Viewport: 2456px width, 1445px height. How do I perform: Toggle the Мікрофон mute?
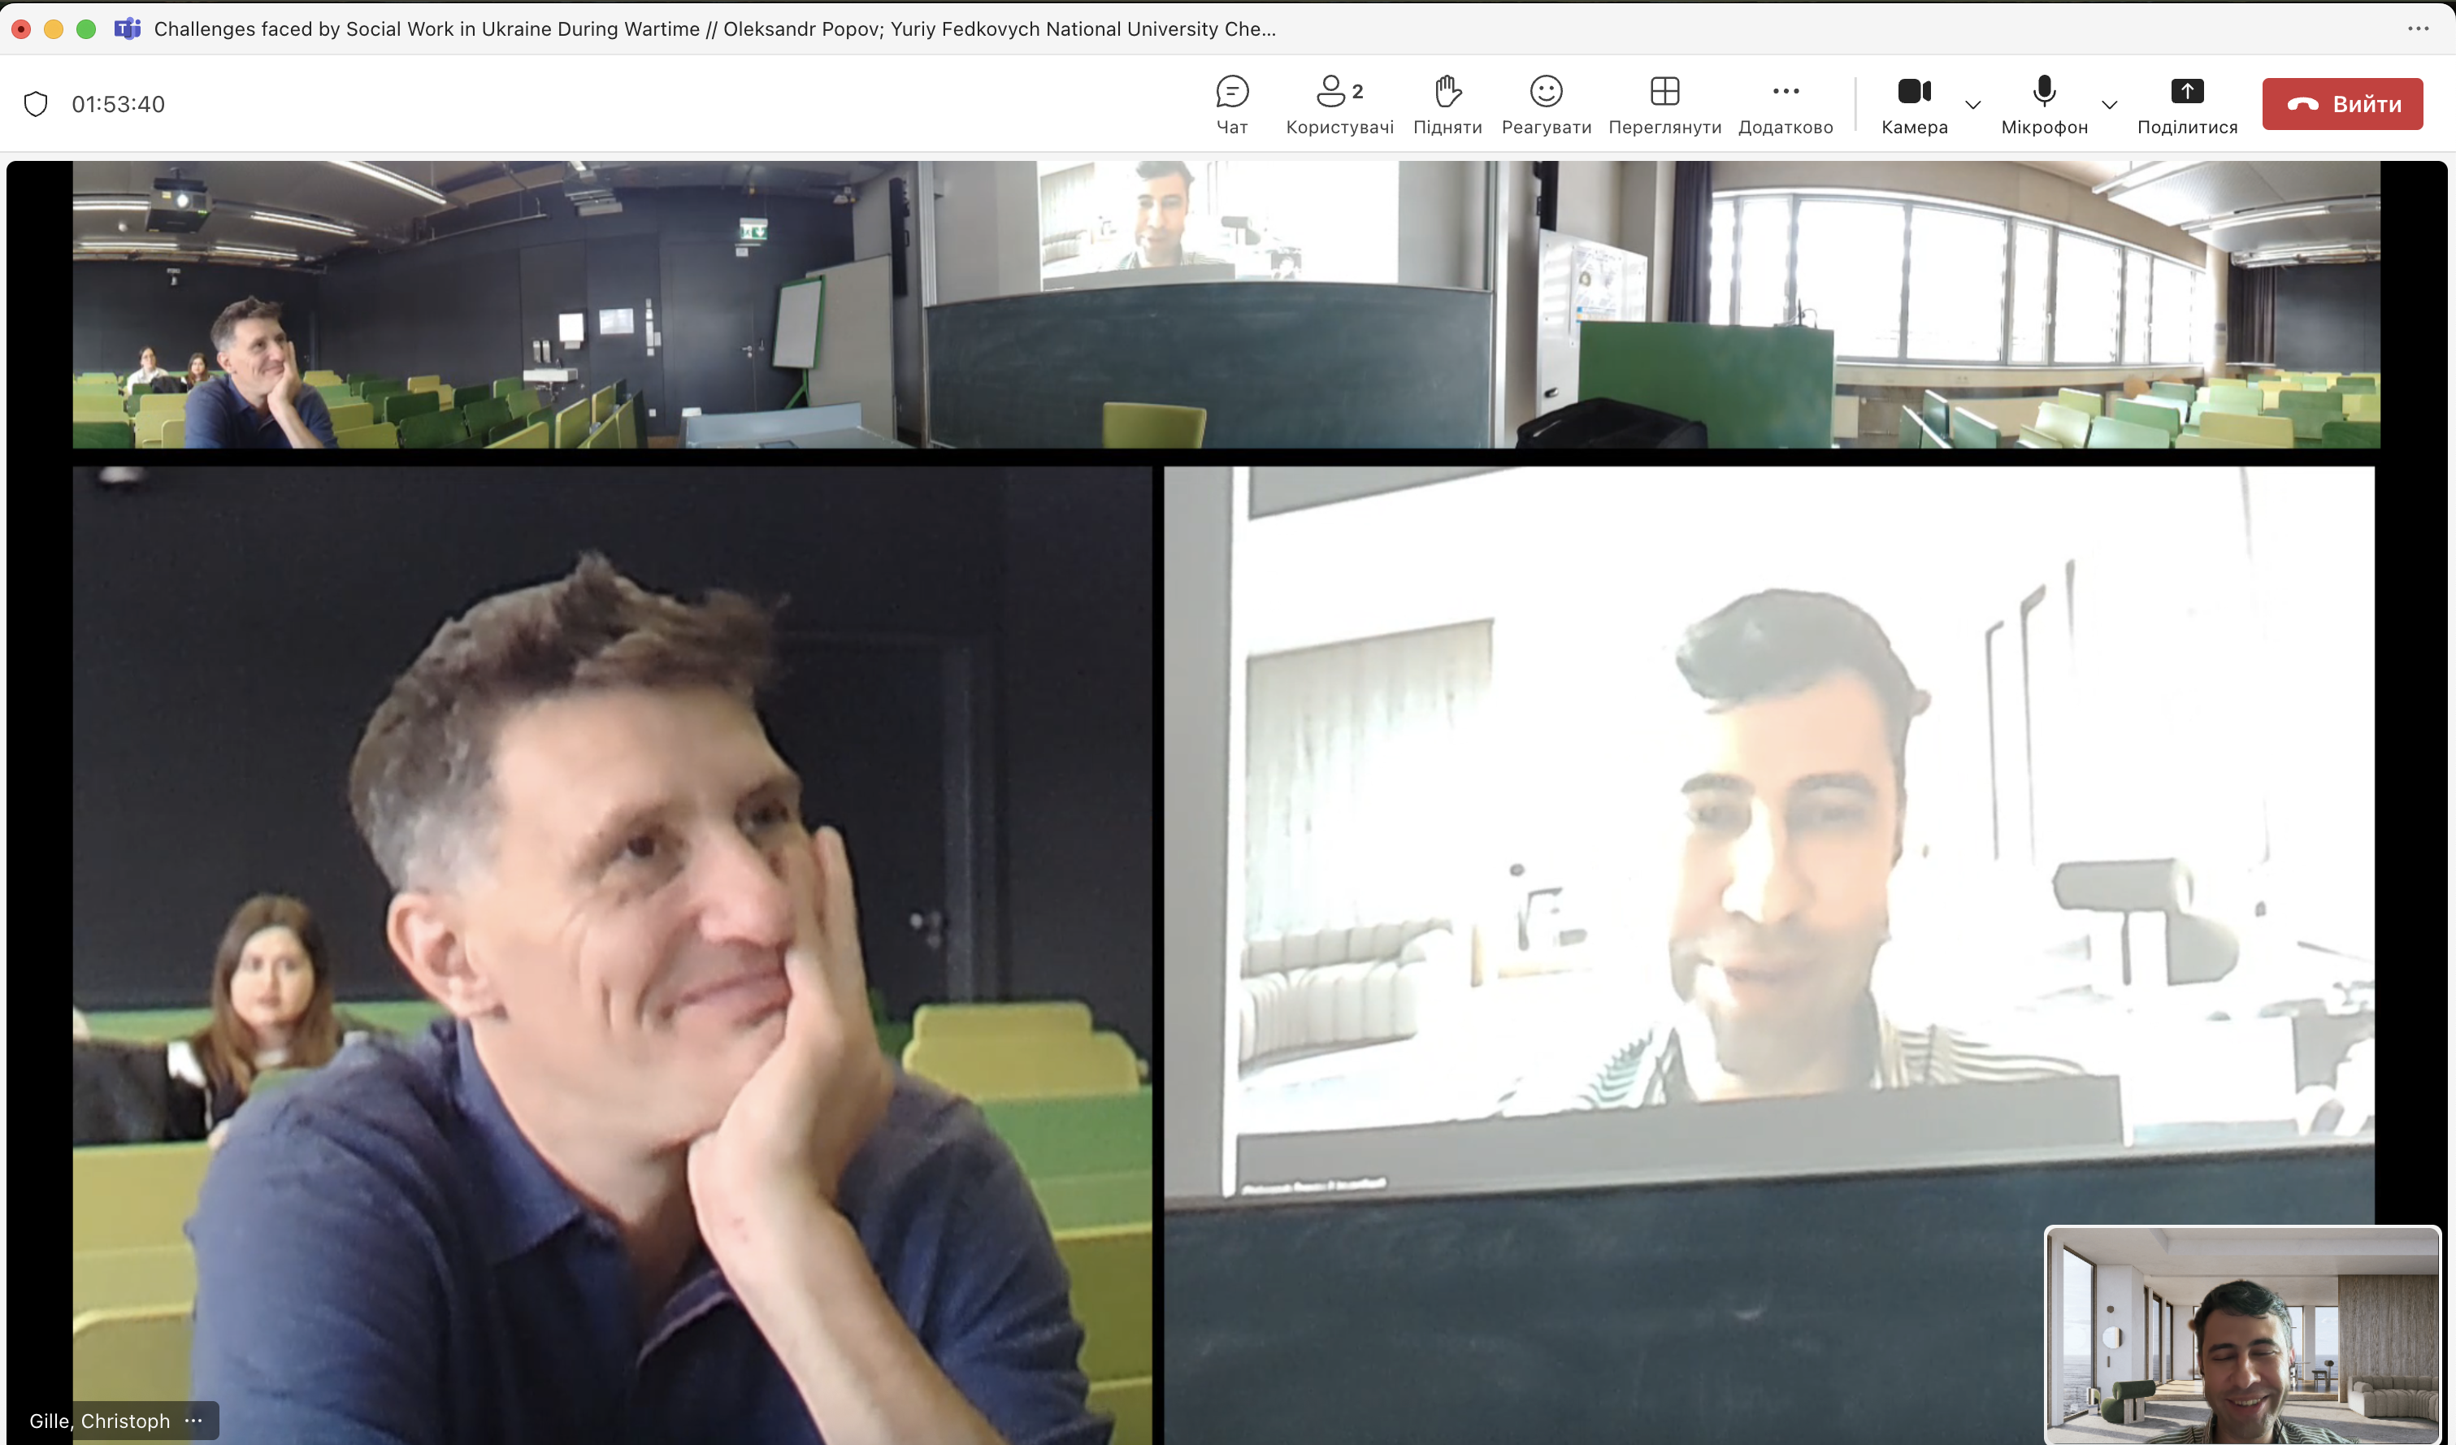(2044, 105)
